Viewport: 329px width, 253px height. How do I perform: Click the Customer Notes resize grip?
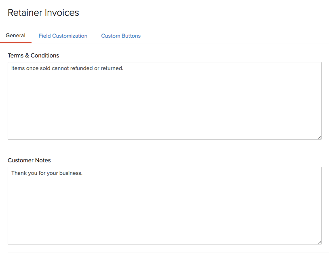(319, 242)
